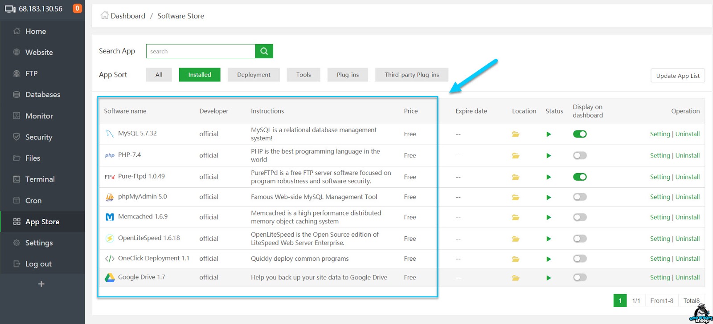Click the Memcached 1.6.9 icon
This screenshot has width=713, height=324.
(110, 217)
